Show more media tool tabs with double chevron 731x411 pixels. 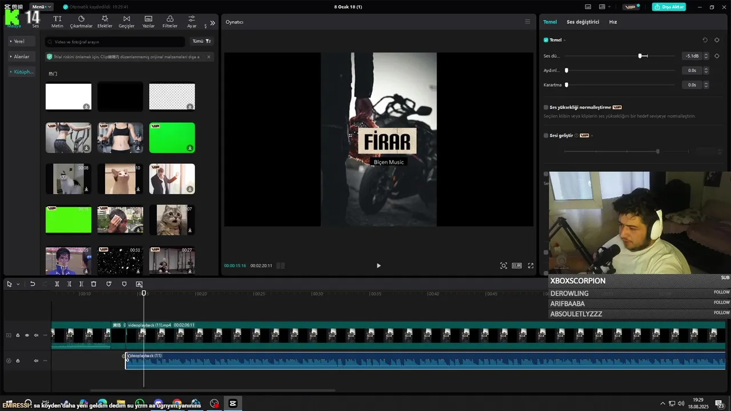click(212, 23)
